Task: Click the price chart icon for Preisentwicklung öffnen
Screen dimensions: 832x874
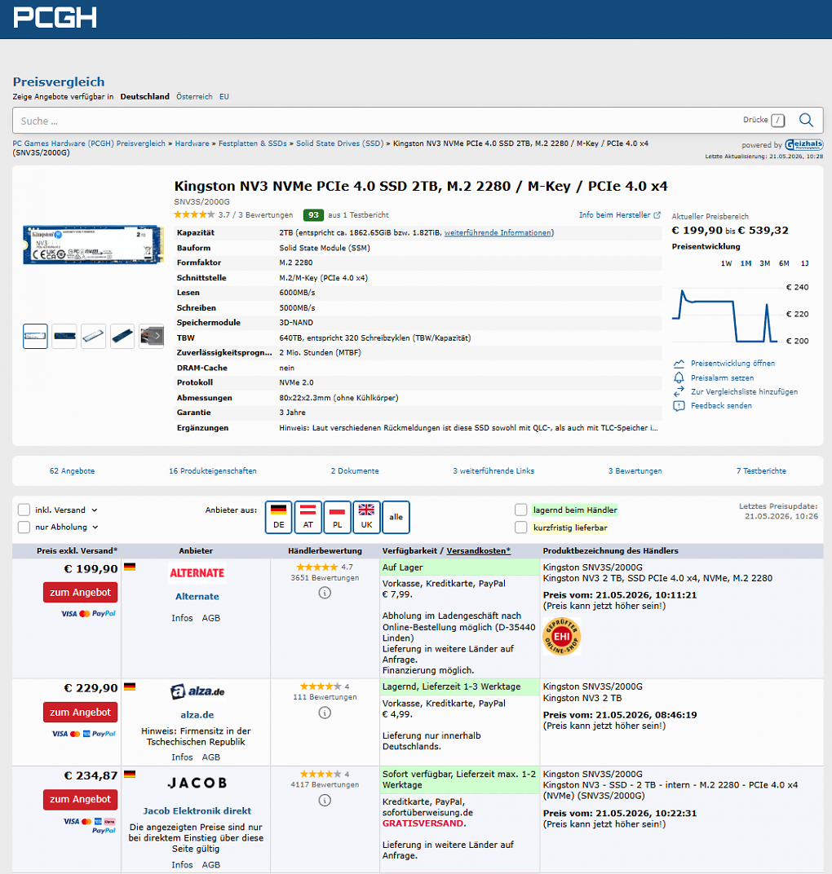Action: coord(679,364)
